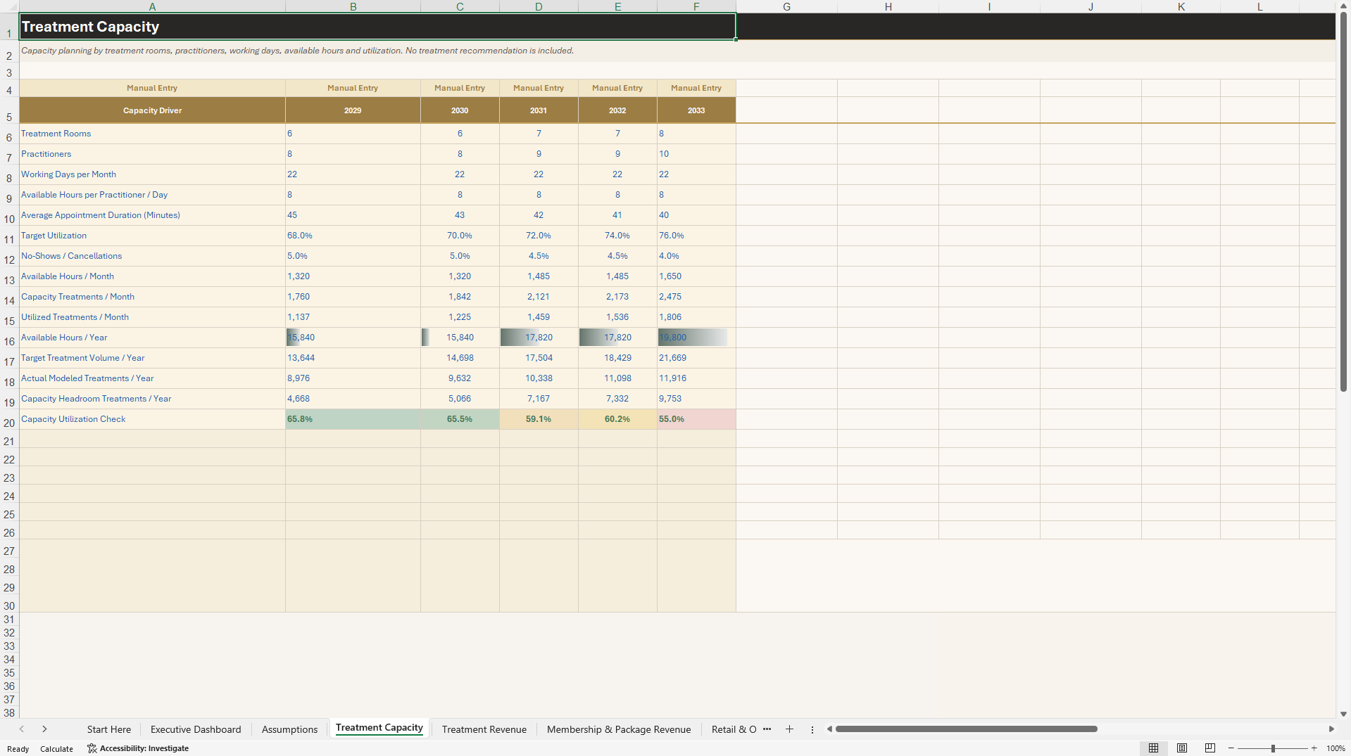The height and width of the screenshot is (756, 1351).
Task: Switch to Page Layout view
Action: click(x=1182, y=748)
